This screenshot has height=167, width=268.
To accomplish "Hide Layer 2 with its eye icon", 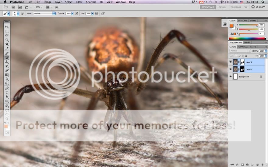I will [231, 62].
